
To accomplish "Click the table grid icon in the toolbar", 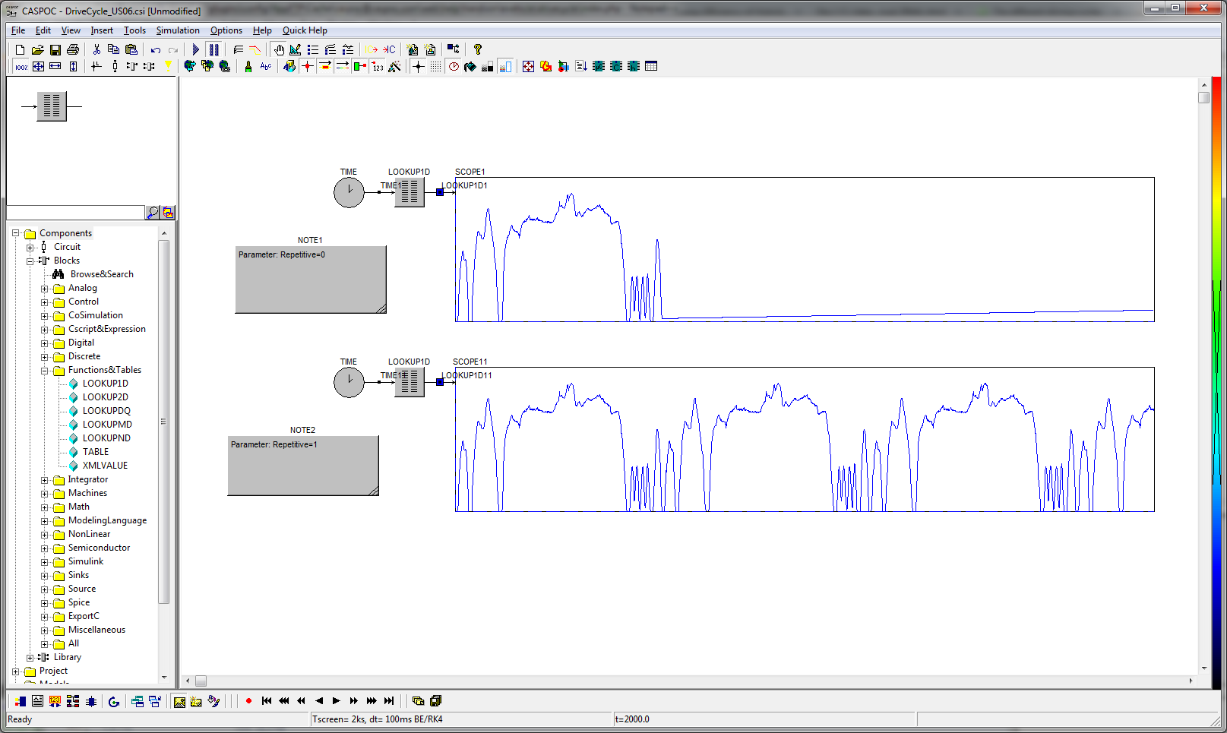I will (651, 67).
